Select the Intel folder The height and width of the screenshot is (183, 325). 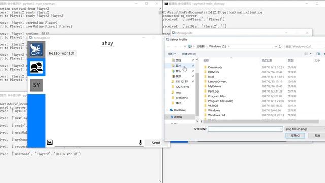pyautogui.click(x=211, y=77)
